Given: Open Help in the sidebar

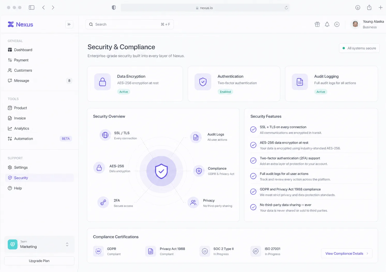Looking at the screenshot, I should coord(40,188).
